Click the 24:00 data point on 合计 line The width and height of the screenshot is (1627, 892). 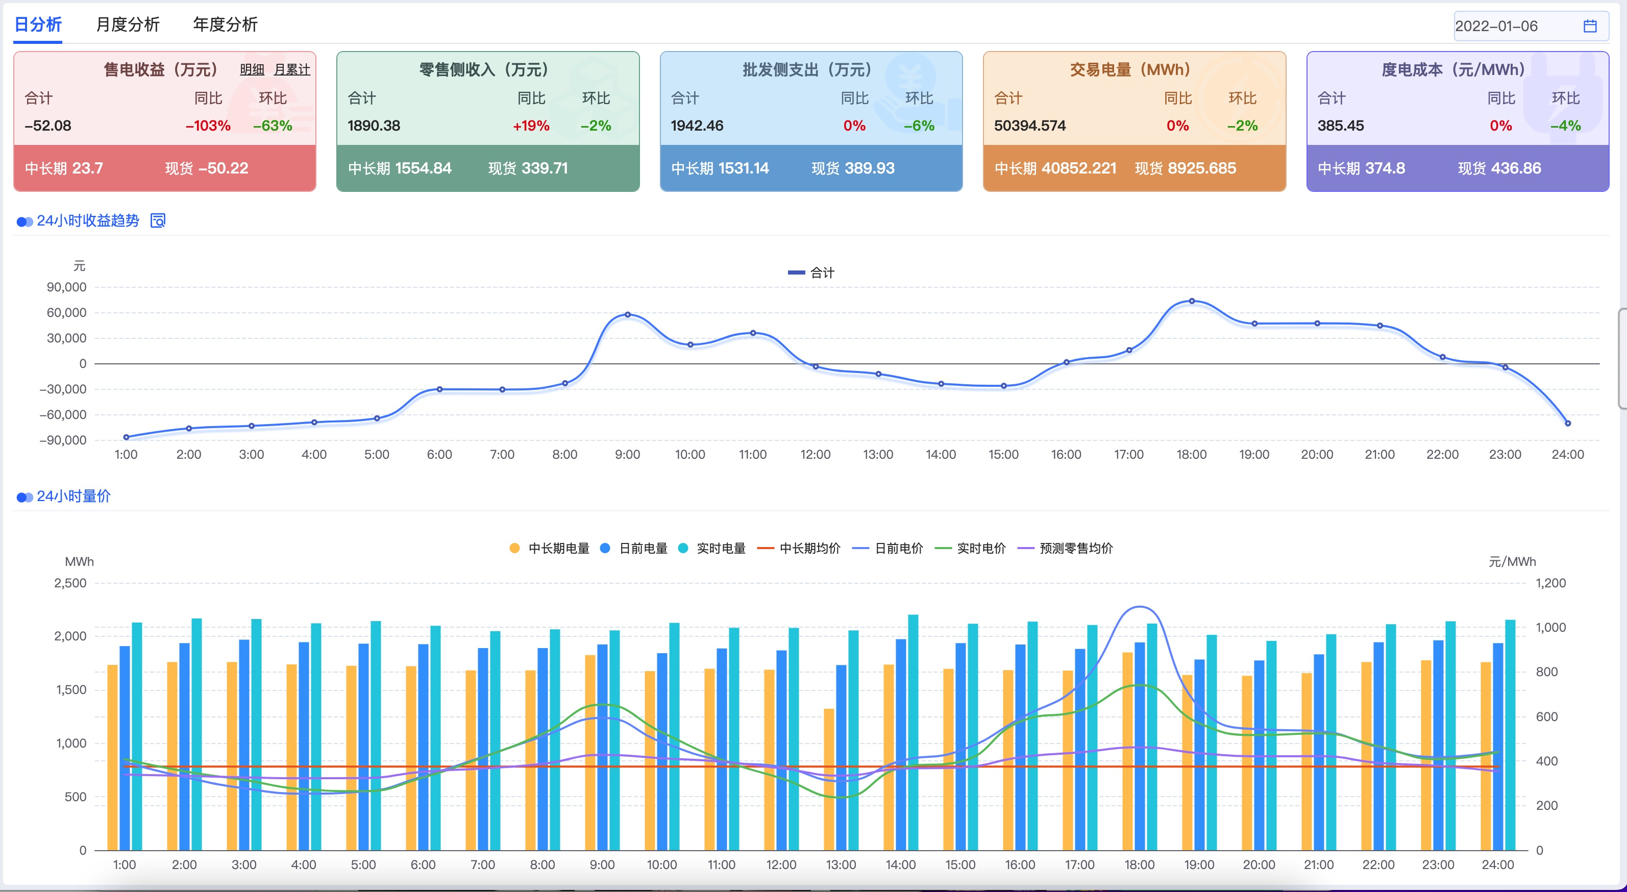click(1568, 423)
